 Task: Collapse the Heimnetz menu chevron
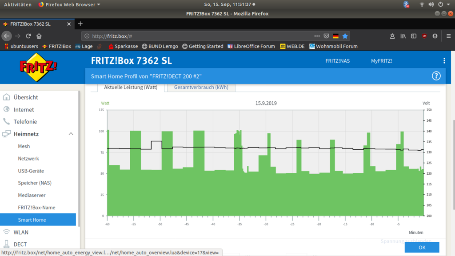click(x=71, y=134)
